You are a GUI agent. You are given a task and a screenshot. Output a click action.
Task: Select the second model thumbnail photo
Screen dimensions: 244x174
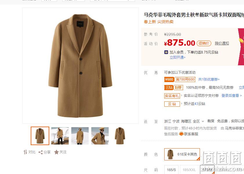click(x=60, y=136)
